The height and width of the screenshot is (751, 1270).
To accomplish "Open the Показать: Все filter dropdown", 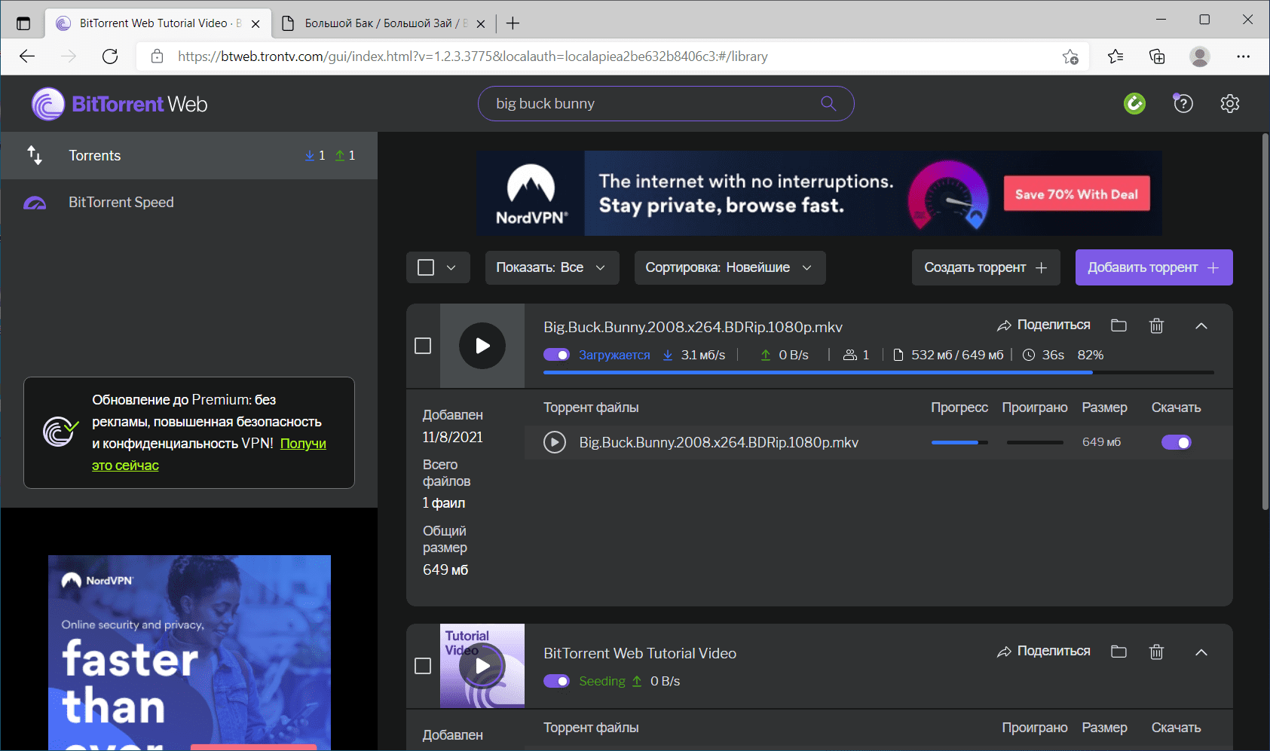I will (552, 267).
